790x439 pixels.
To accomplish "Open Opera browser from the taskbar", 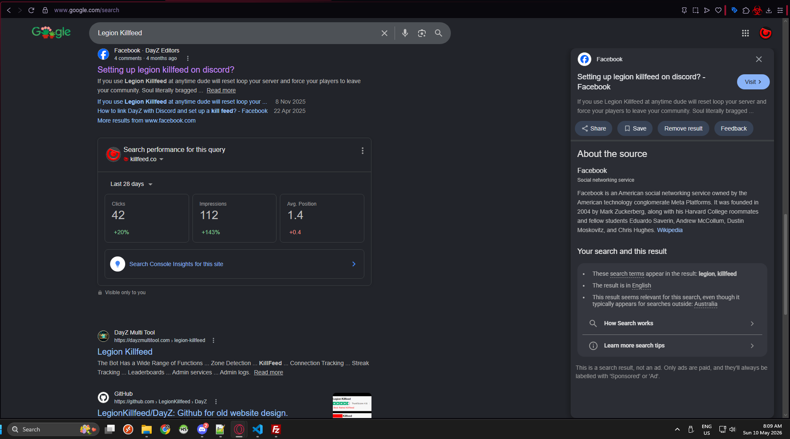I will tap(239, 429).
